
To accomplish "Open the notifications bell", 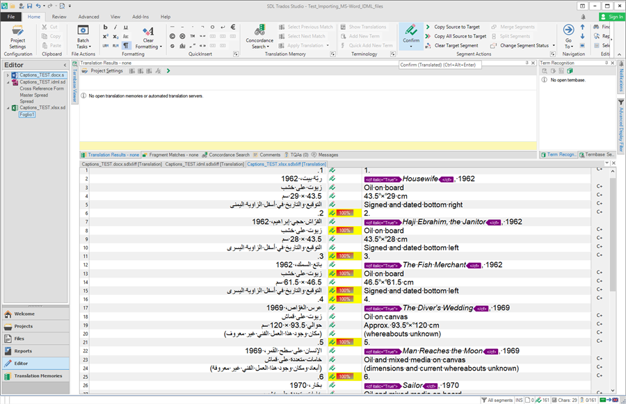I will click(584, 17).
